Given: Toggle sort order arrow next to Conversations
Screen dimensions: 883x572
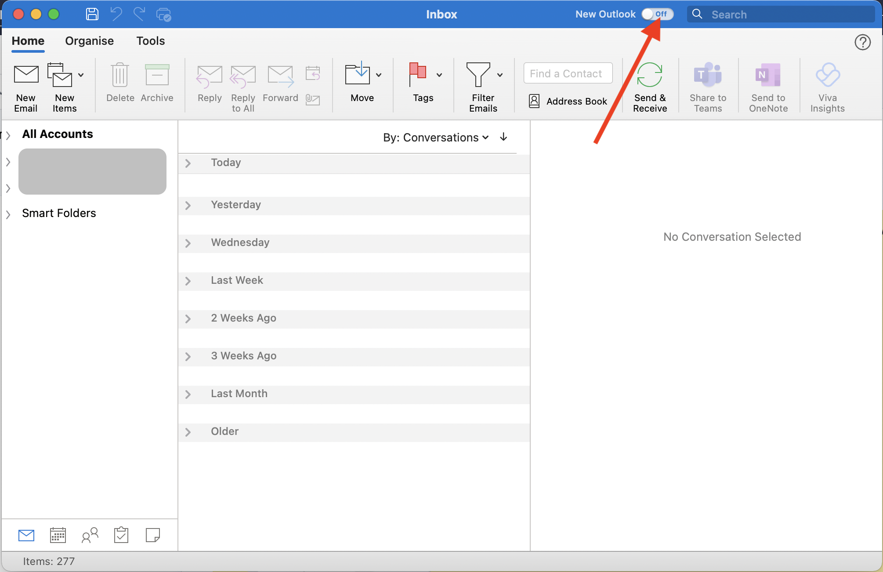Looking at the screenshot, I should coord(503,137).
